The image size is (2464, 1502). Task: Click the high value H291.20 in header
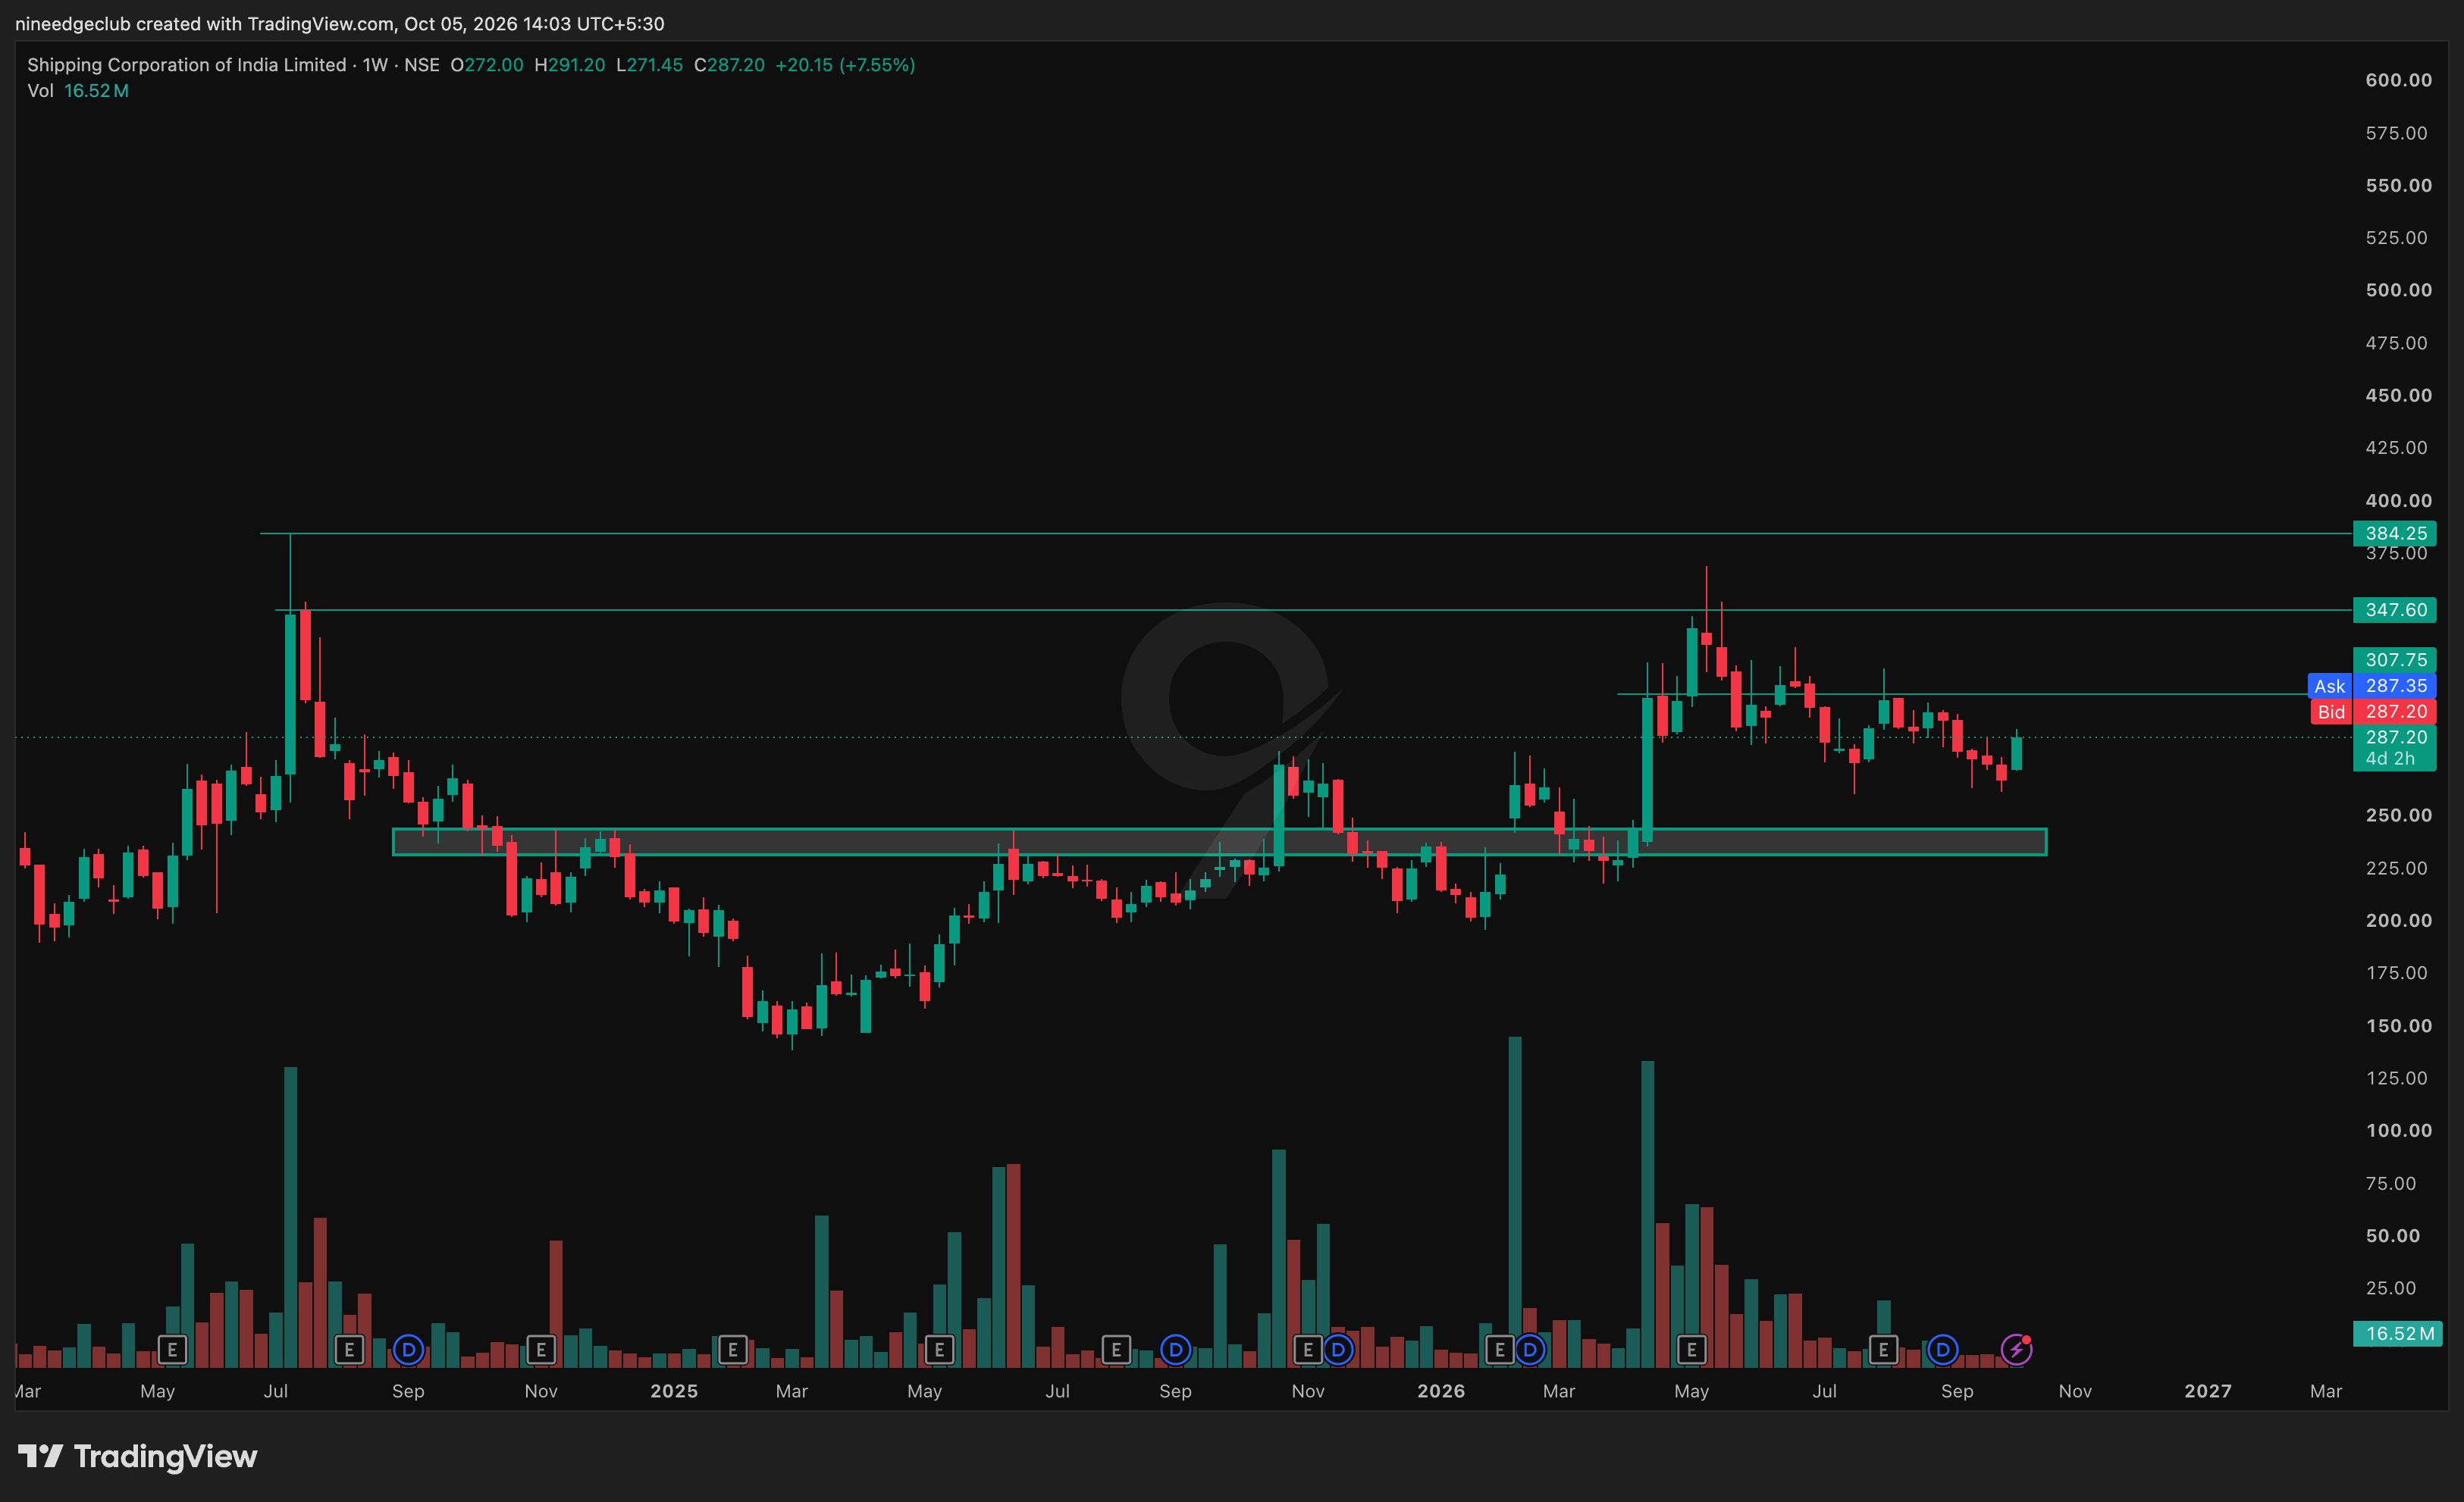tap(570, 65)
